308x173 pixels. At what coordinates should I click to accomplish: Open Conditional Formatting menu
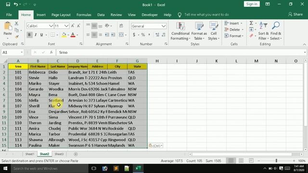tap(180, 31)
